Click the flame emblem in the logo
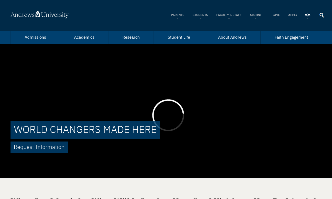332x199 pixels. point(38,14)
